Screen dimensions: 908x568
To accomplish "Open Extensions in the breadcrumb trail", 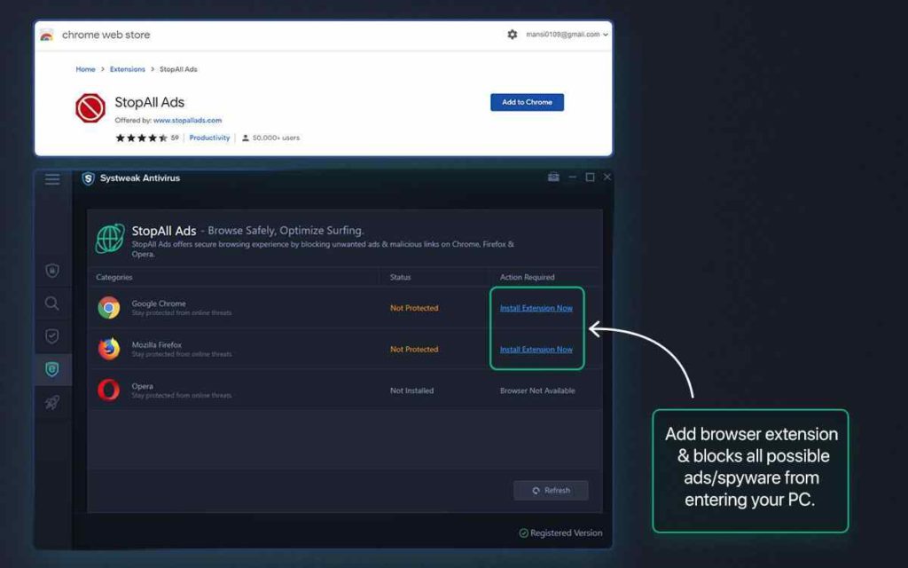I will [128, 69].
